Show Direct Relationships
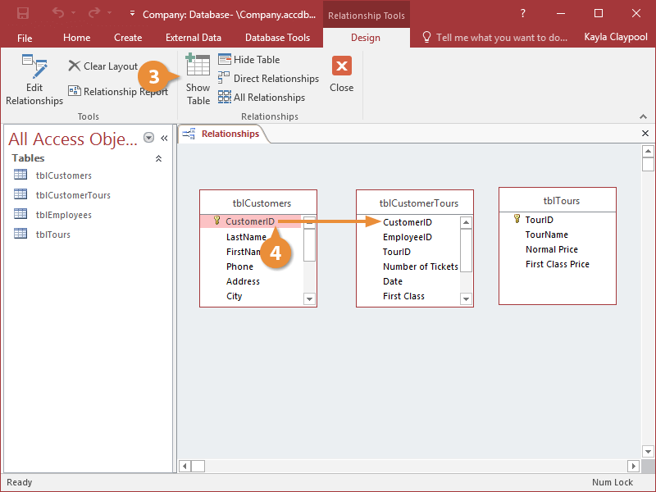 coord(268,79)
